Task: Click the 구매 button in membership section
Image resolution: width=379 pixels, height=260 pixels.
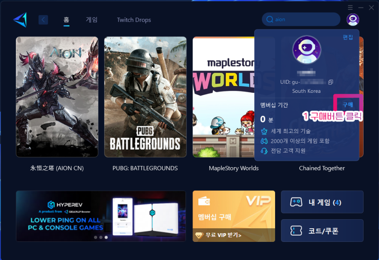Action: (x=348, y=105)
